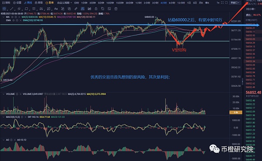
Task: Open the 指标 indicators menu
Action: (x=6, y=3)
